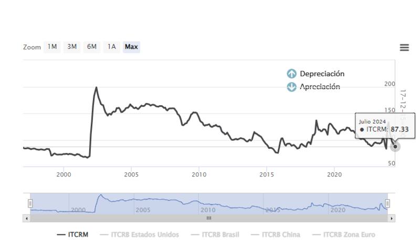This screenshot has height=247, width=420.
Task: Select the 6M zoom range
Action: (92, 47)
